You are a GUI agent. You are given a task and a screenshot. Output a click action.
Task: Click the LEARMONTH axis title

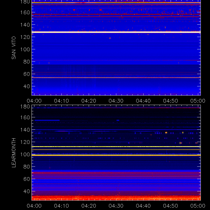point(14,153)
